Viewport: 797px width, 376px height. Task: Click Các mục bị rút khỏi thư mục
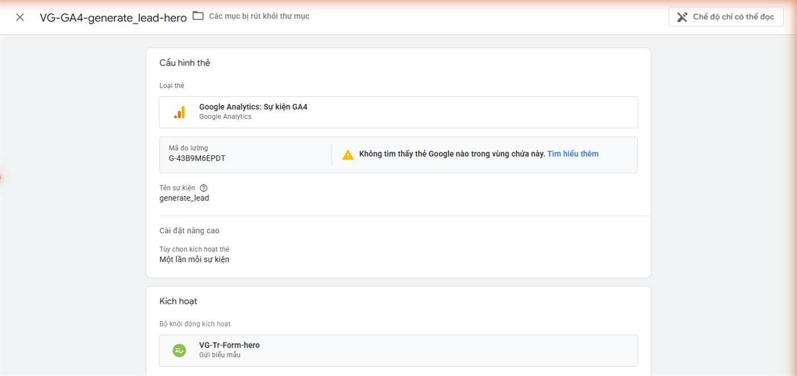pos(259,16)
